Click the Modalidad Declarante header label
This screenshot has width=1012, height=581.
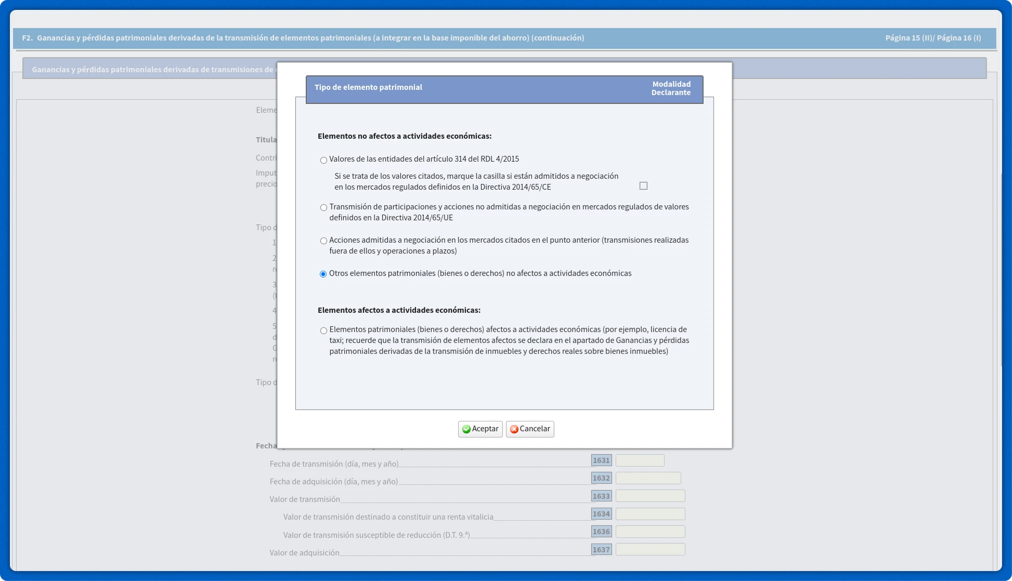pyautogui.click(x=671, y=88)
